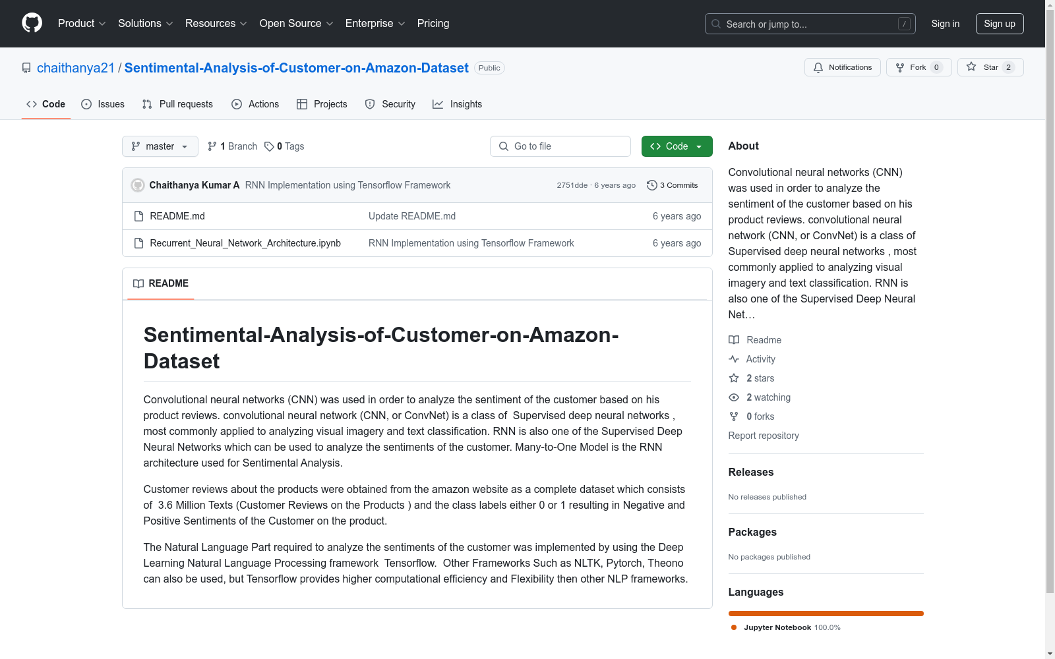Click the branch icon next to master
Image resolution: width=1055 pixels, height=659 pixels.
pyautogui.click(x=212, y=146)
